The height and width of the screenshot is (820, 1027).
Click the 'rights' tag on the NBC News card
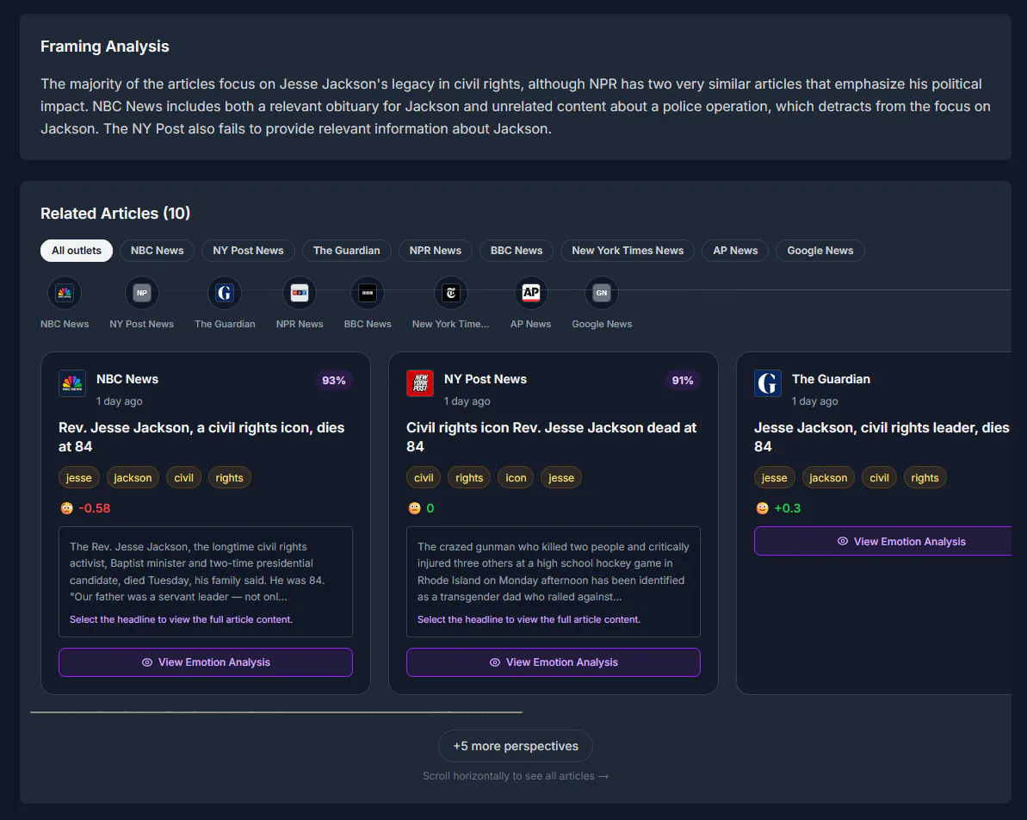[x=229, y=478]
